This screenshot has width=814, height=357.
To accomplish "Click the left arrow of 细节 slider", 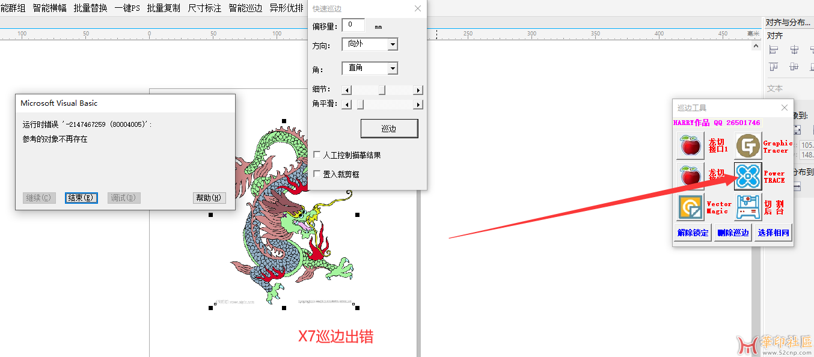I will tap(346, 90).
